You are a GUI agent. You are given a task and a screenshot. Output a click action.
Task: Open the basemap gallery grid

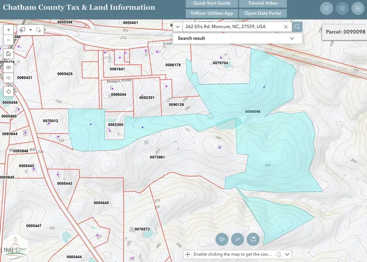358,8
